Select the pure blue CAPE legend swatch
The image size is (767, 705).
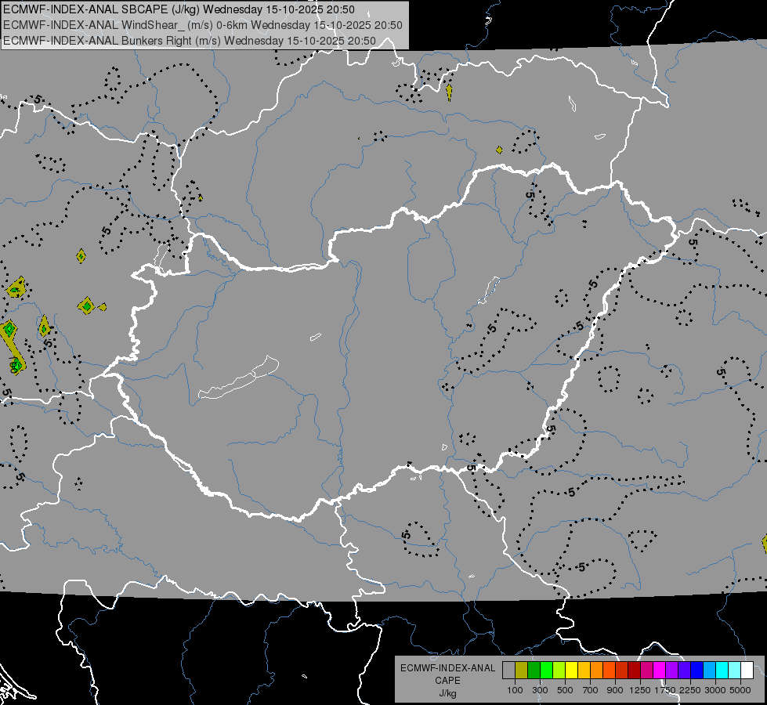(696, 670)
